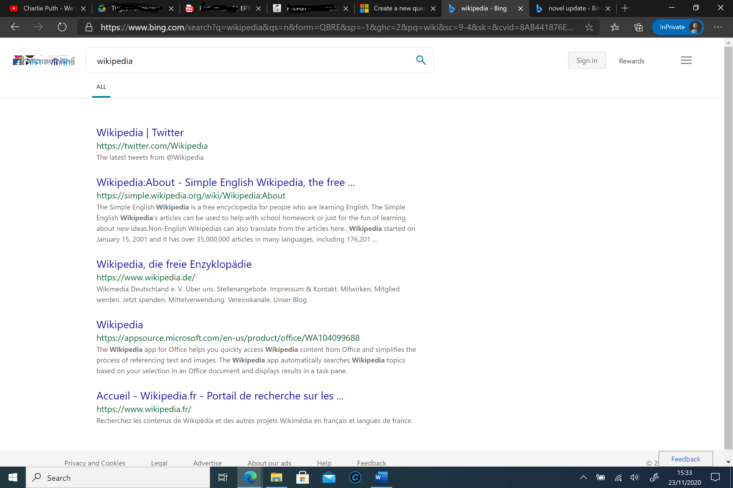
Task: Open Simple English Wikipedia About link
Action: click(x=225, y=181)
